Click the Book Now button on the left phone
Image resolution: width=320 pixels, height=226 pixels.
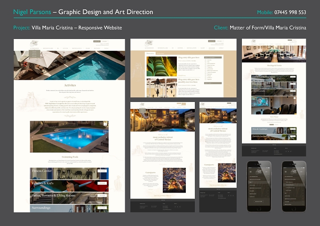258,202
